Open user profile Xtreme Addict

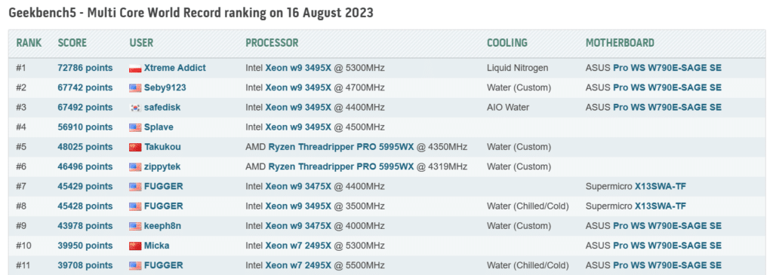tap(175, 68)
